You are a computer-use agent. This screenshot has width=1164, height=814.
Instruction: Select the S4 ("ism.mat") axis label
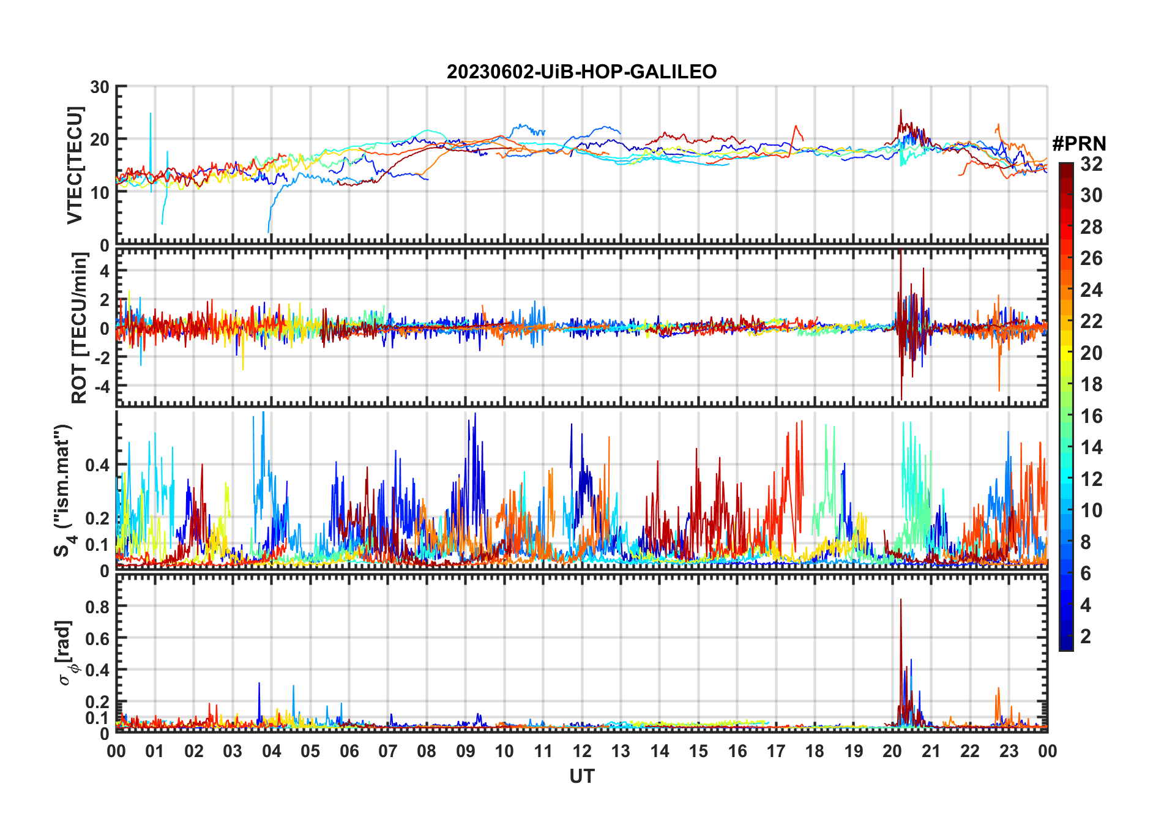coord(63,491)
